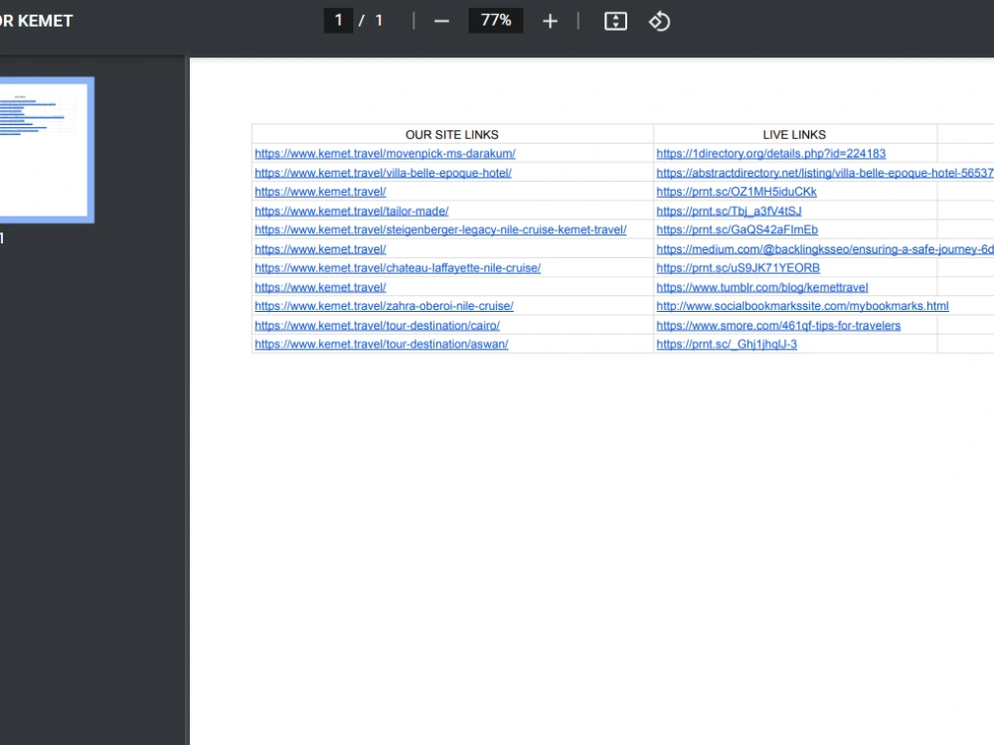
Task: Click the total page count 1
Action: coord(379,20)
